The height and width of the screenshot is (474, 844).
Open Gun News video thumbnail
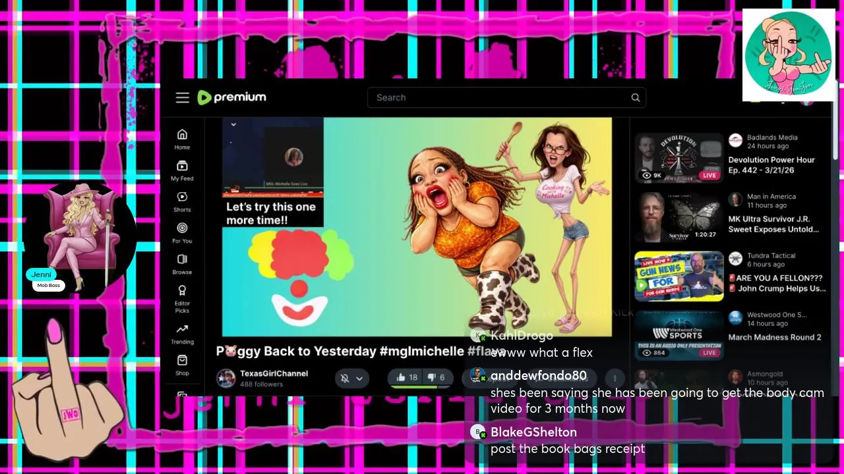(x=679, y=276)
